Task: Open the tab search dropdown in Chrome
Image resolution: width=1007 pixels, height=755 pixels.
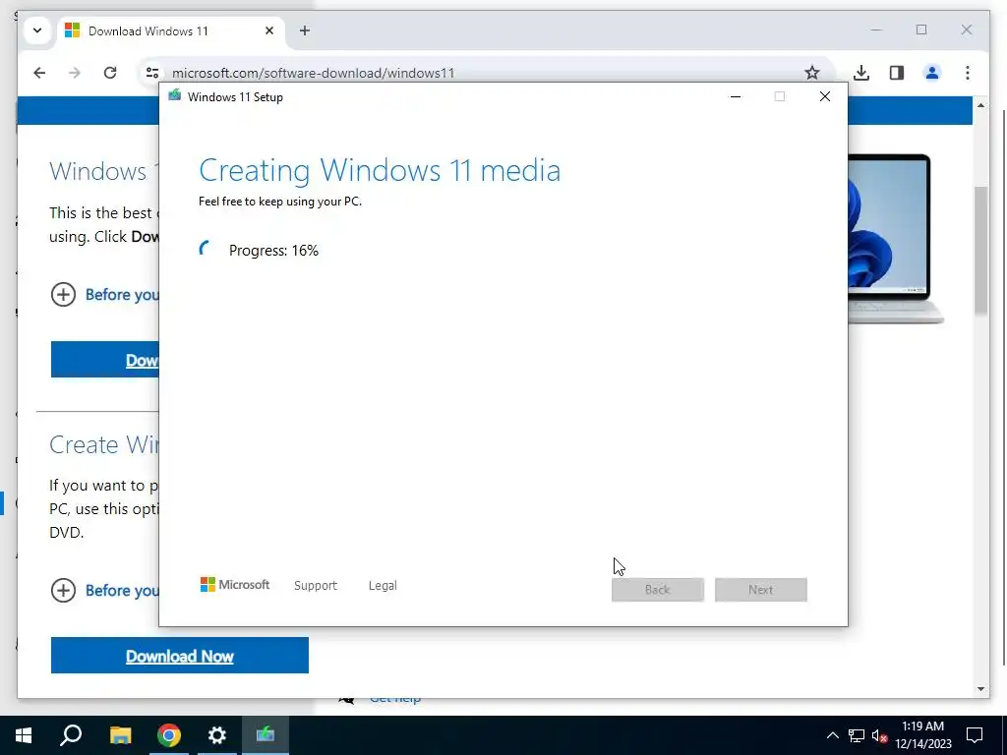Action: 37,30
